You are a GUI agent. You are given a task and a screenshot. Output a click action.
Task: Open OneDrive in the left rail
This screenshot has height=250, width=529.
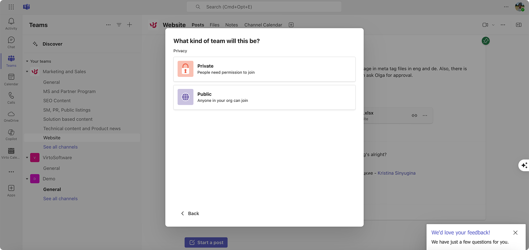tap(11, 116)
